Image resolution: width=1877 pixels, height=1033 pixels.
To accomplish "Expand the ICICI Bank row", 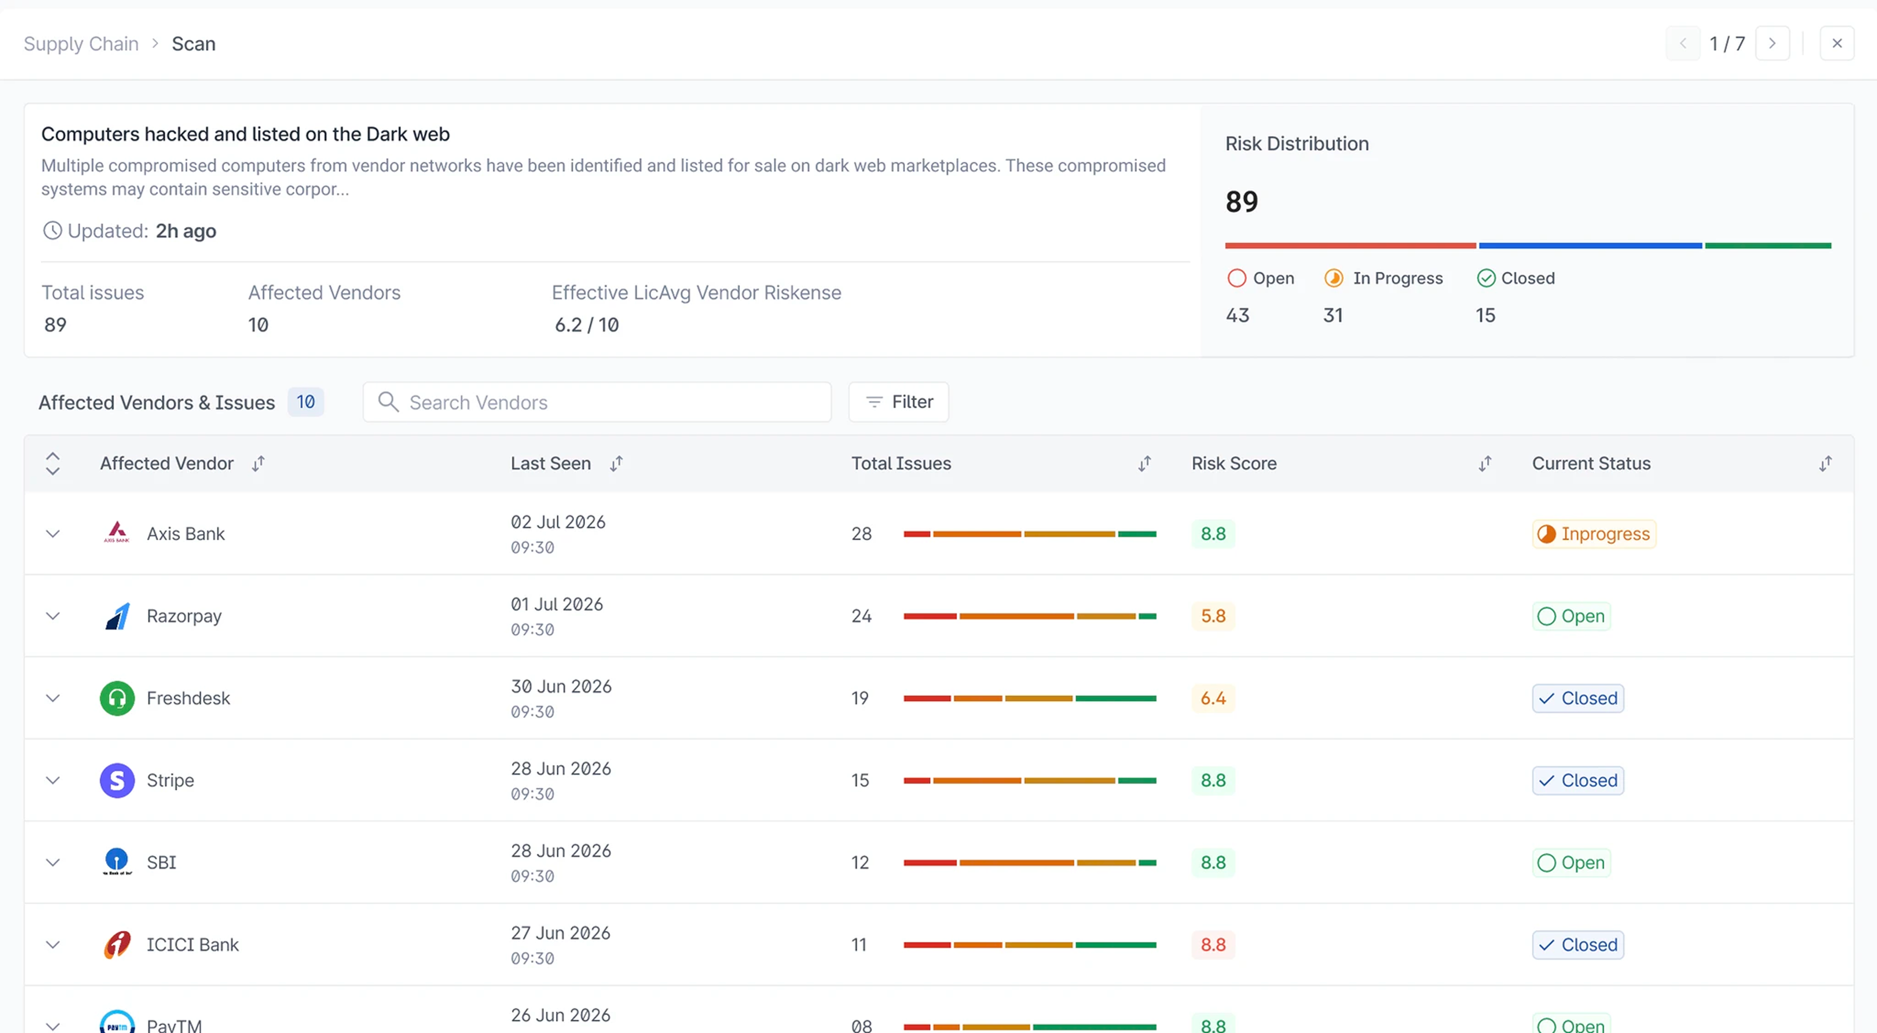I will click(x=52, y=945).
